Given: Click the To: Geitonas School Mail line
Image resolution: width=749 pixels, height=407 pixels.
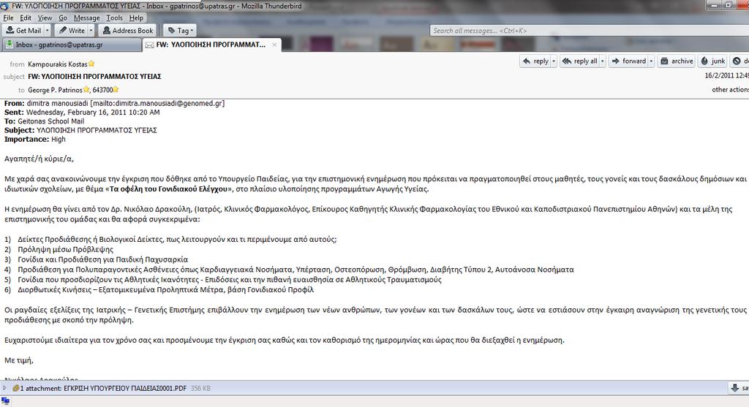Looking at the screenshot, I should pos(44,121).
